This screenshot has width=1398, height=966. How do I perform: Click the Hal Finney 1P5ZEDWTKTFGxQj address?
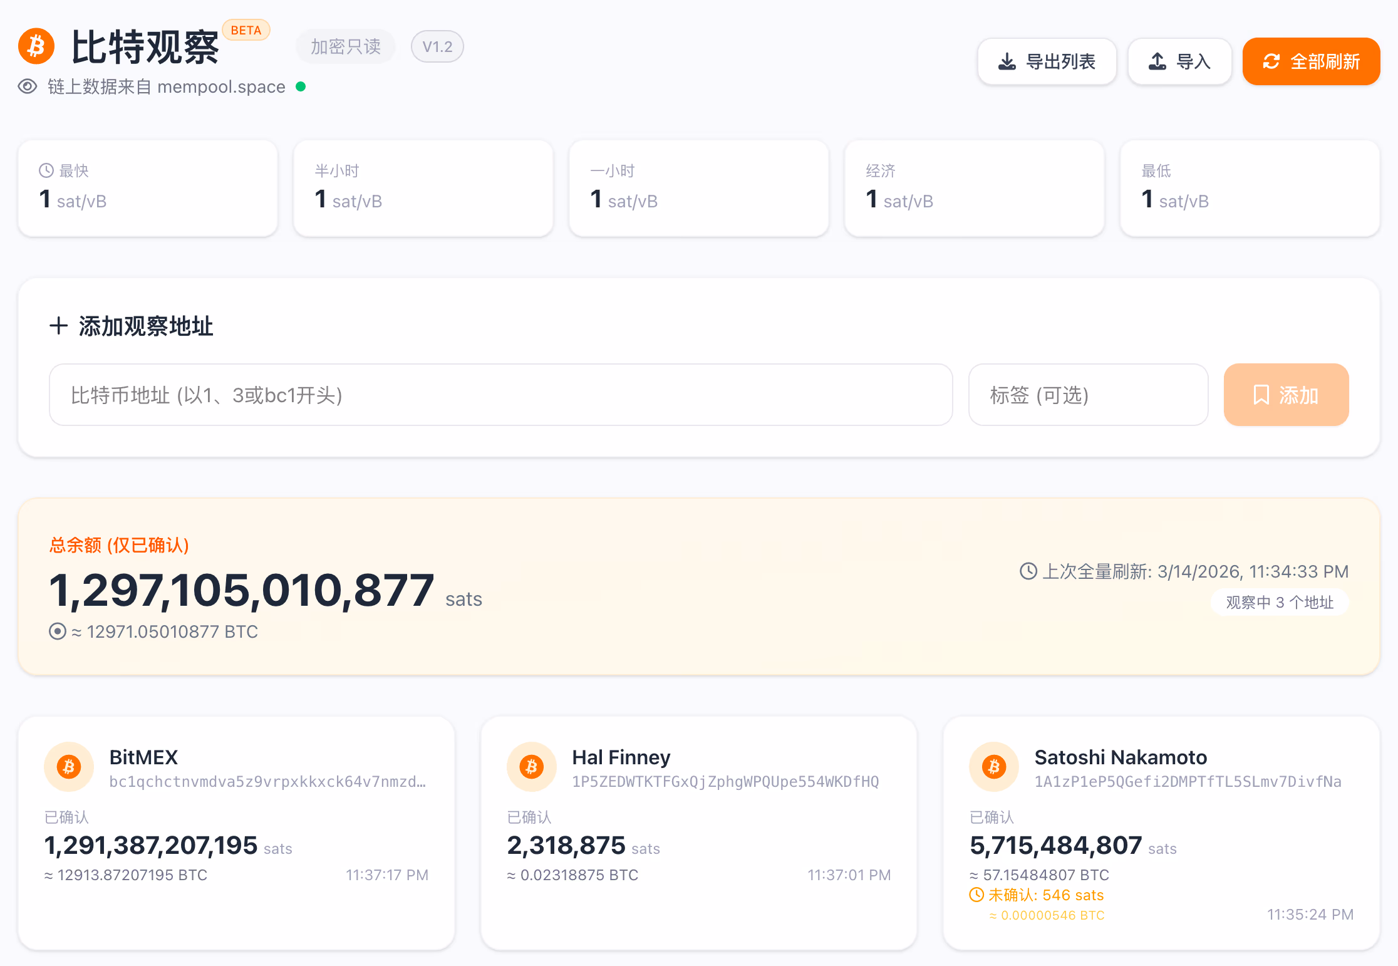725,782
